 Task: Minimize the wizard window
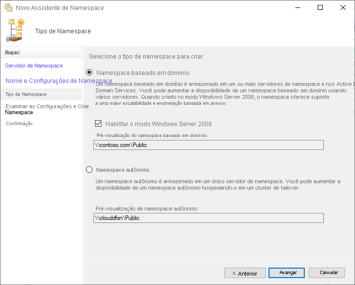tap(298, 7)
